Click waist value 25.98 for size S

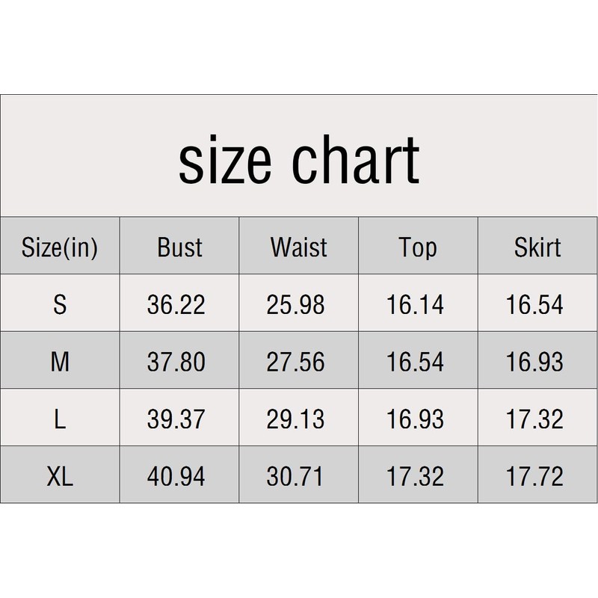pyautogui.click(x=296, y=305)
